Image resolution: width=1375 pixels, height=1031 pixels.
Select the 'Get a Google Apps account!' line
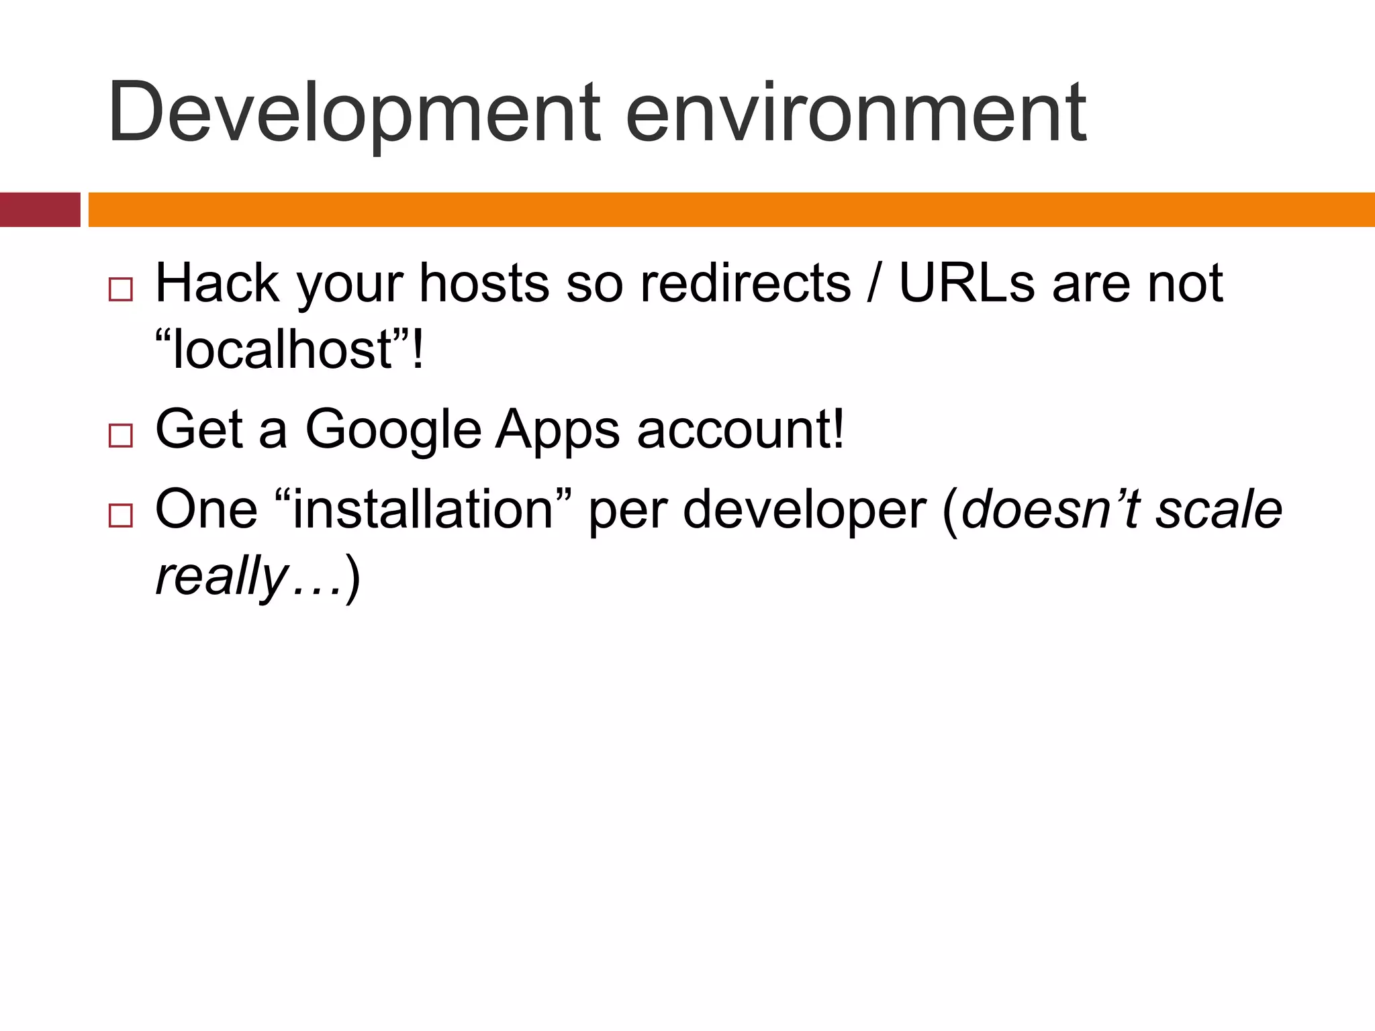point(500,431)
